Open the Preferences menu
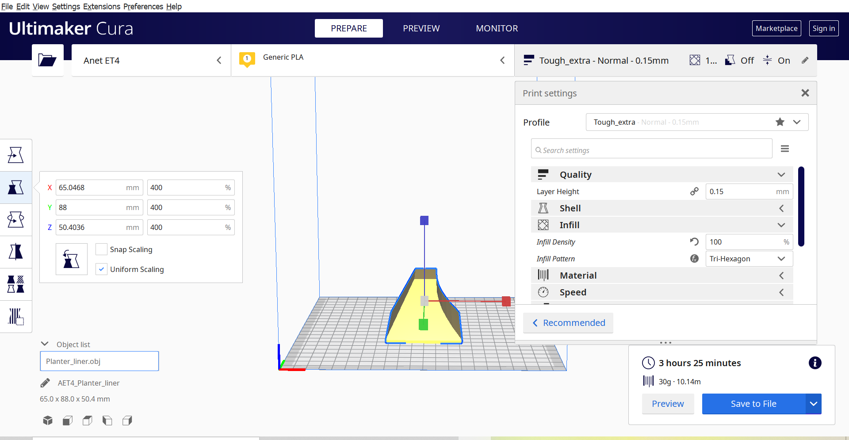Image resolution: width=849 pixels, height=440 pixels. (x=143, y=6)
